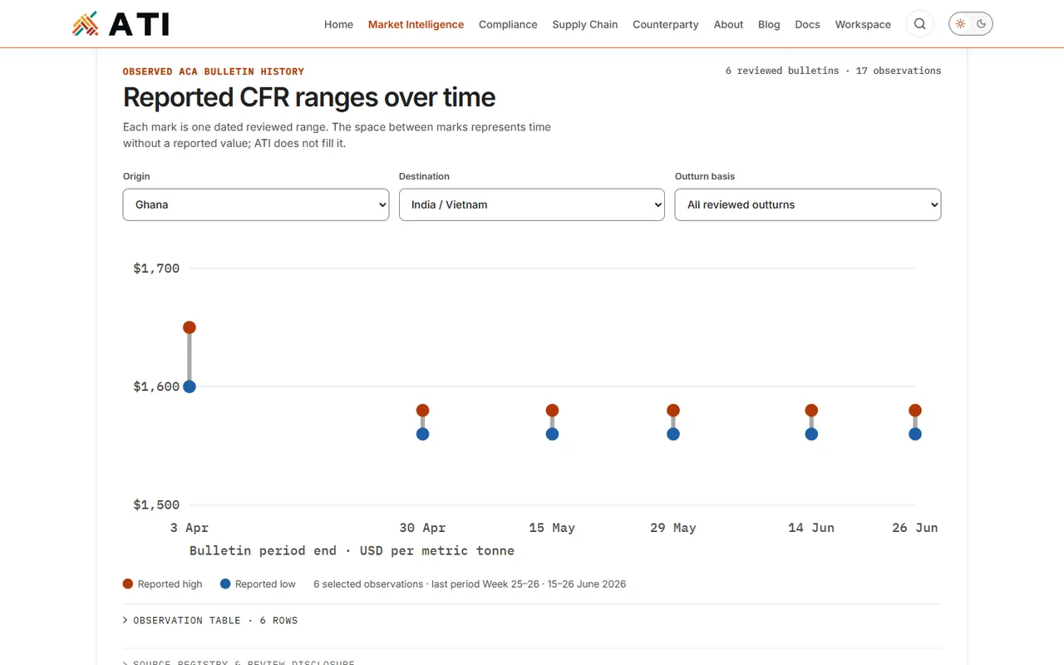Select the 30 Apr reported high point
1064x665 pixels.
[422, 411]
